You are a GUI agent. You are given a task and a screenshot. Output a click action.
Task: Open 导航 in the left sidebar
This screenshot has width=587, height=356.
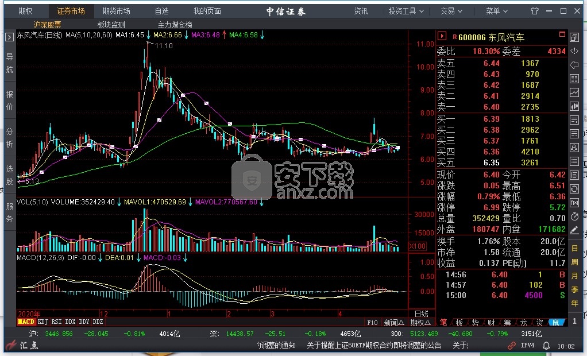pos(9,63)
